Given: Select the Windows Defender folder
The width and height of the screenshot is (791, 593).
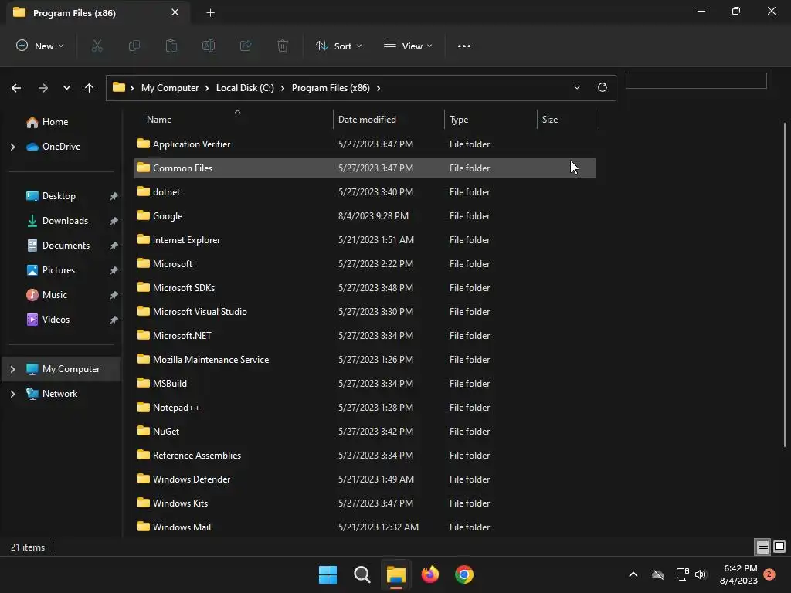Looking at the screenshot, I should [x=365, y=479].
